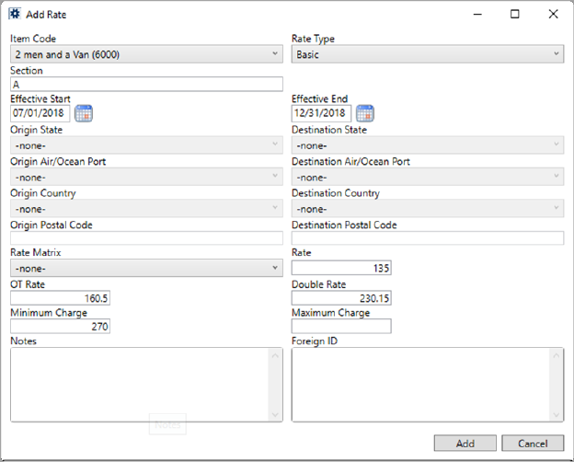Click the Add button
This screenshot has width=574, height=462.
(x=465, y=443)
